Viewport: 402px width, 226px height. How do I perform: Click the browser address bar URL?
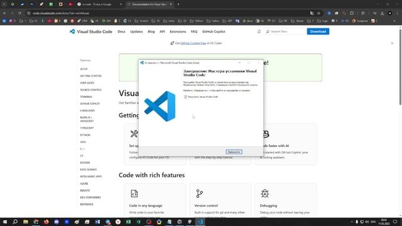(x=61, y=13)
